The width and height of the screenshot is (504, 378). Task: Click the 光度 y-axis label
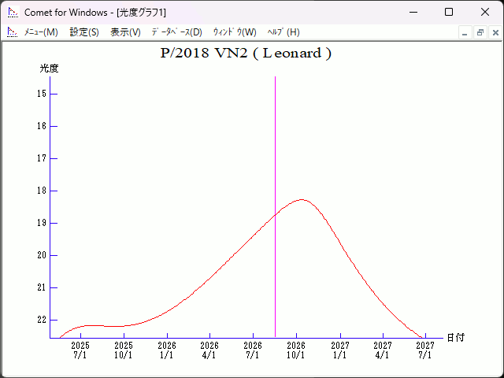point(49,69)
